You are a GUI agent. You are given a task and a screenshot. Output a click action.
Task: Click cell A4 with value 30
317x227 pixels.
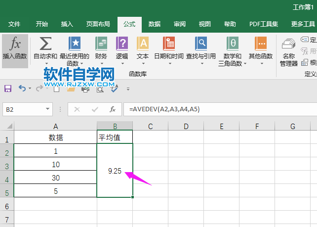tap(56, 178)
